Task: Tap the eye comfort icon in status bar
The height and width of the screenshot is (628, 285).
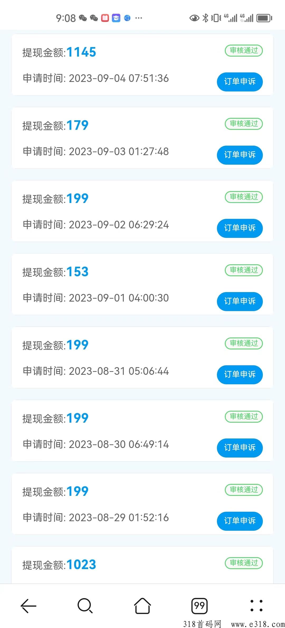Action: pyautogui.click(x=194, y=18)
